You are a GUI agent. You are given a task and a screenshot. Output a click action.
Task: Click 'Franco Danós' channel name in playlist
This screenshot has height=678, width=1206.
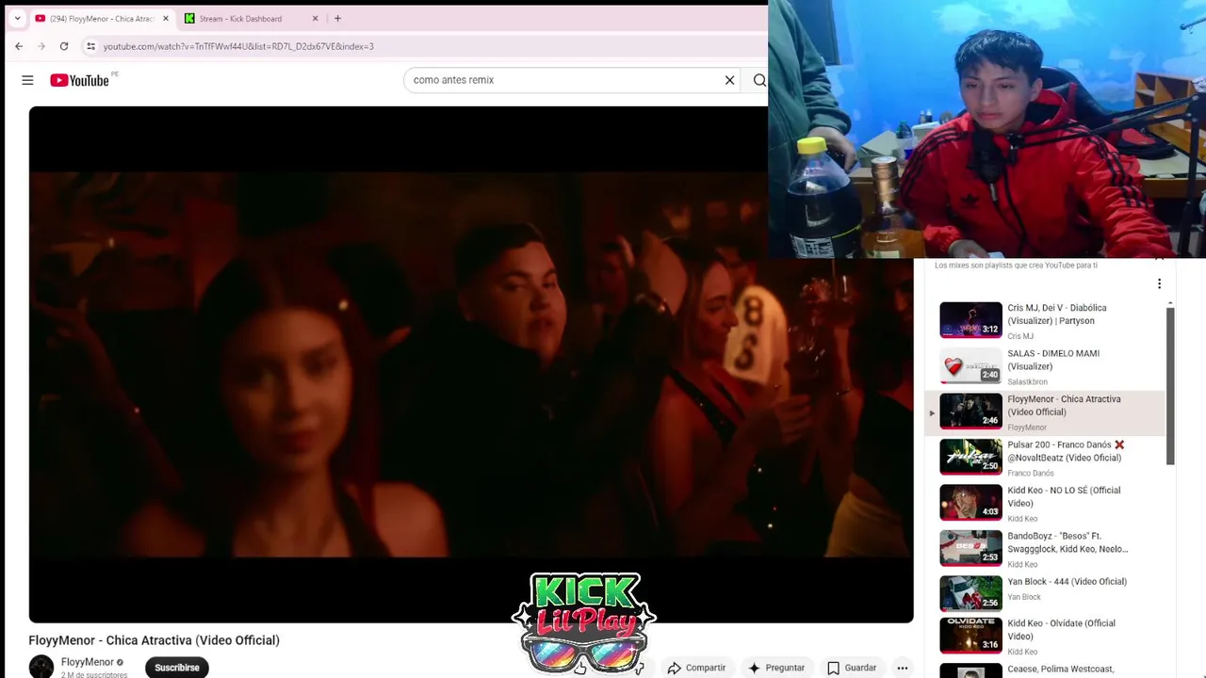1031,473
